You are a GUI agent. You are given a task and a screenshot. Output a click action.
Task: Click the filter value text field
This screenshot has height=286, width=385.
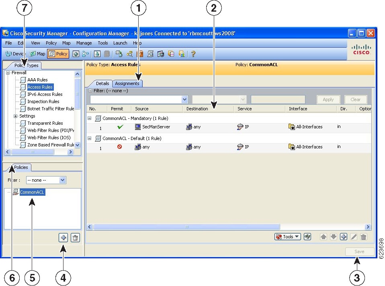click(x=278, y=99)
